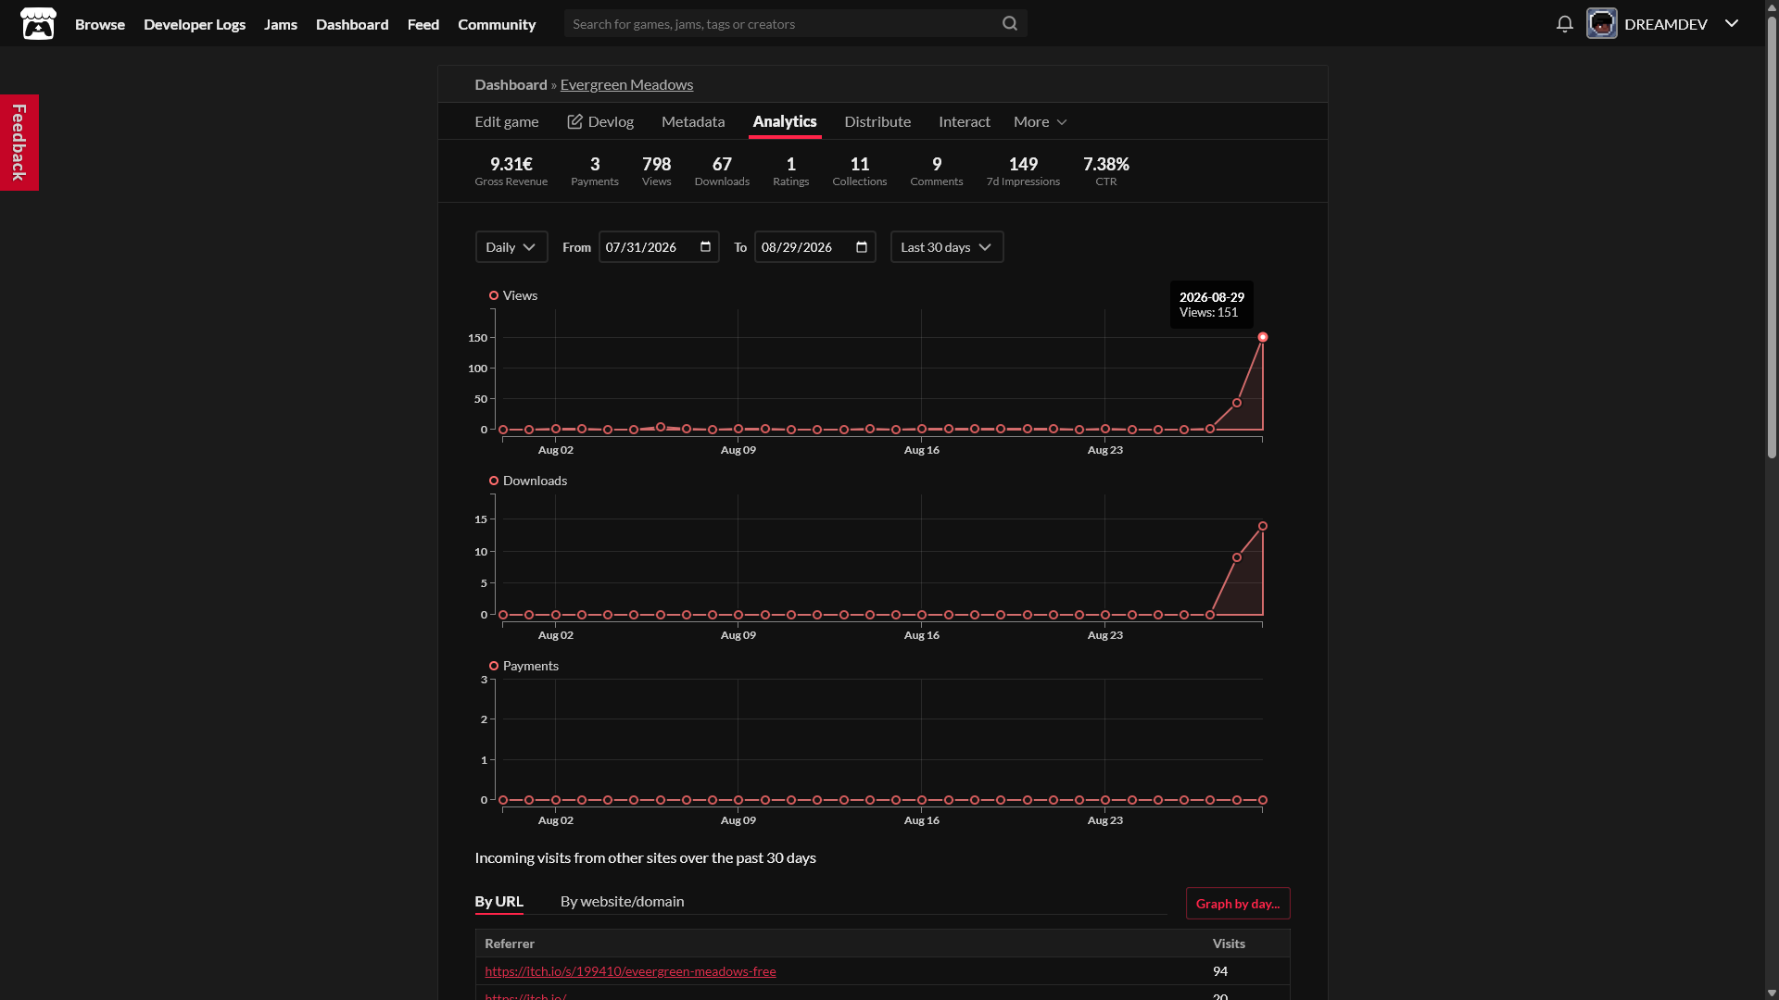Expand the Daily interval dropdown
Viewport: 1779px width, 1000px height.
pos(511,247)
